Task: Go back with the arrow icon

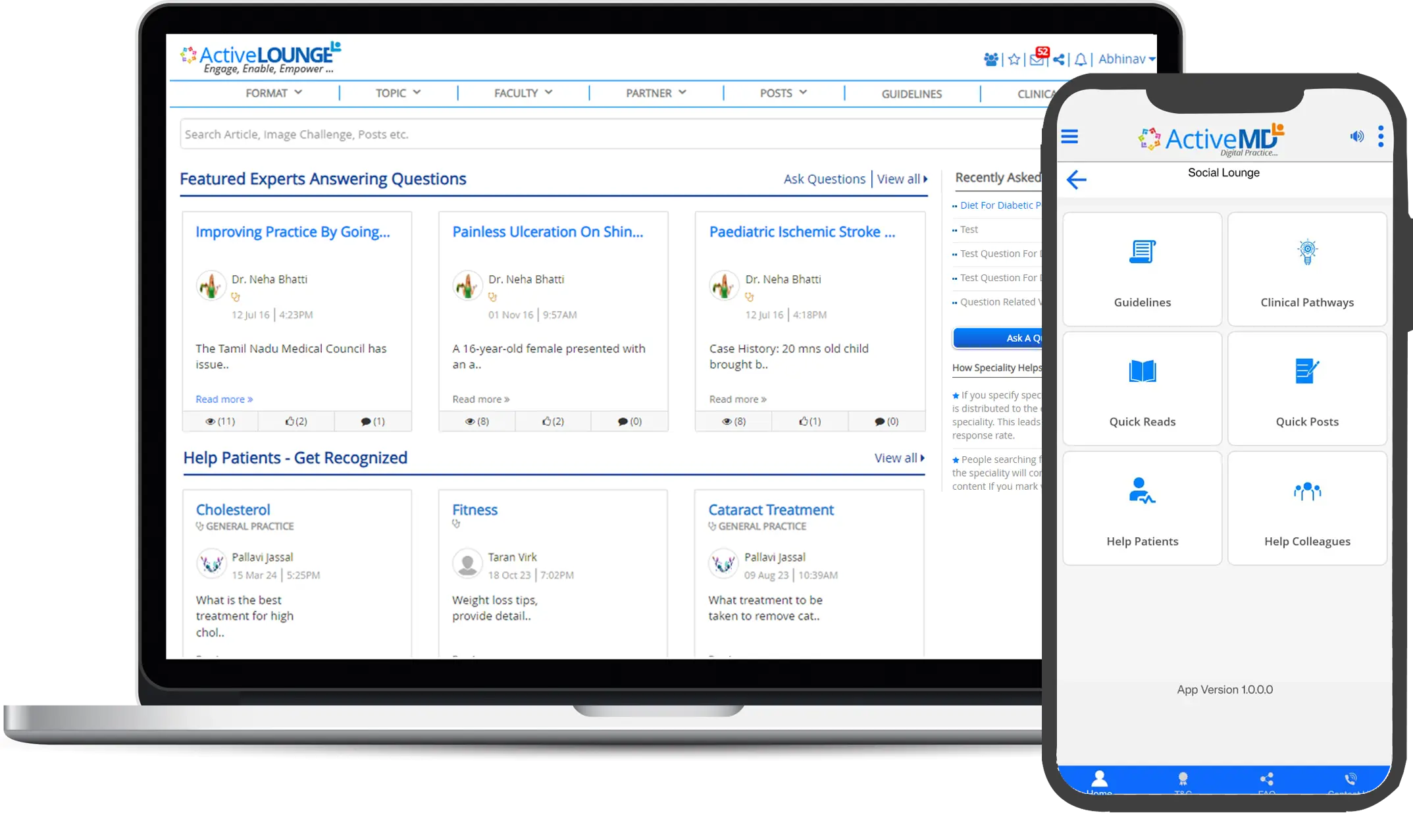Action: (1076, 179)
